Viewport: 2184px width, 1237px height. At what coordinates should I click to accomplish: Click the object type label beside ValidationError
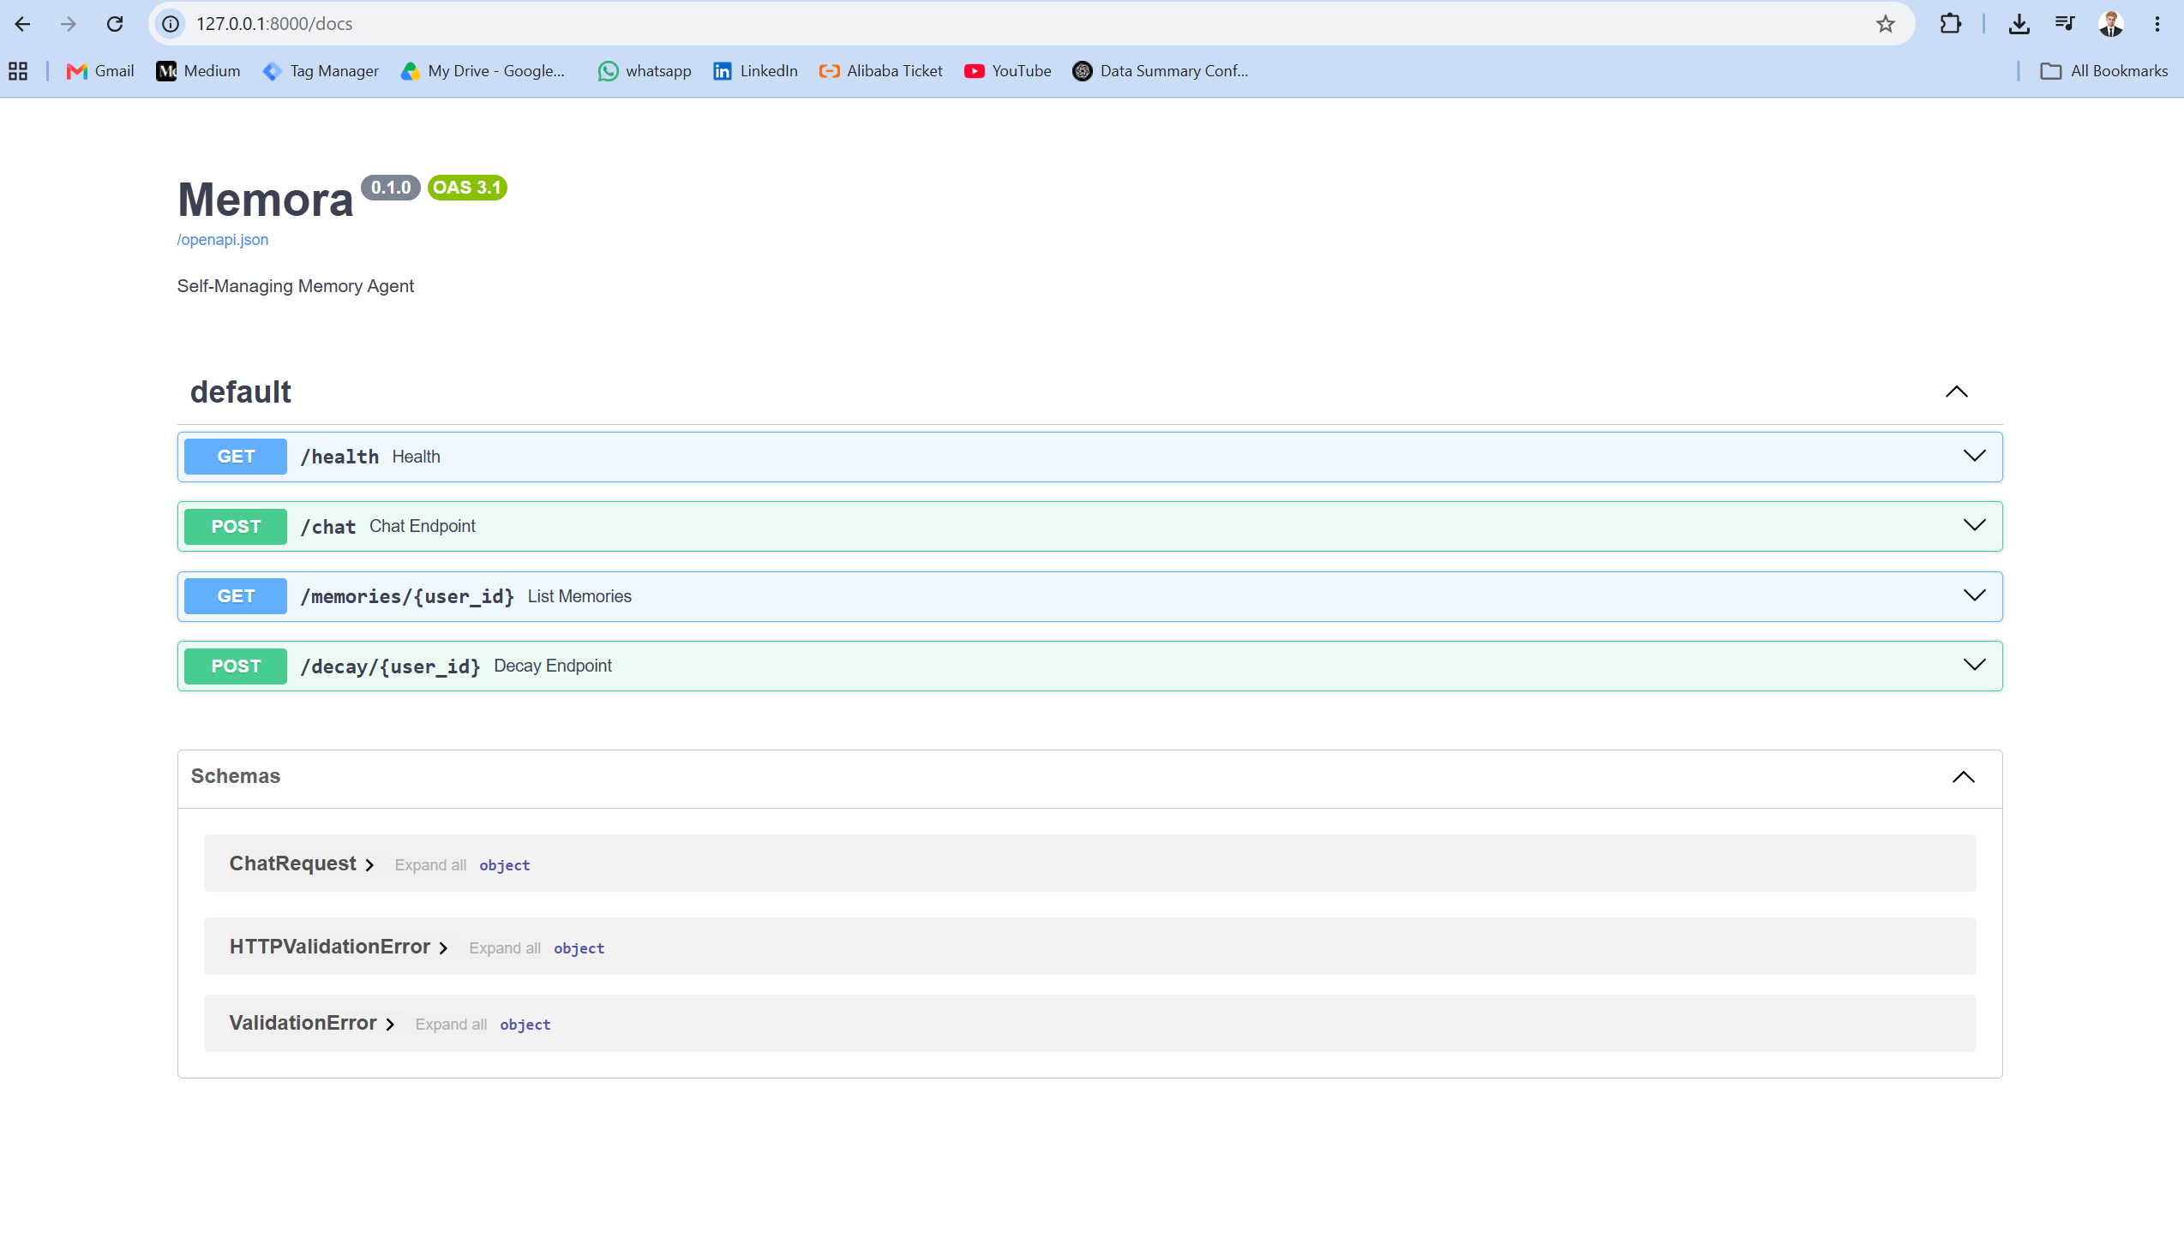pos(525,1025)
